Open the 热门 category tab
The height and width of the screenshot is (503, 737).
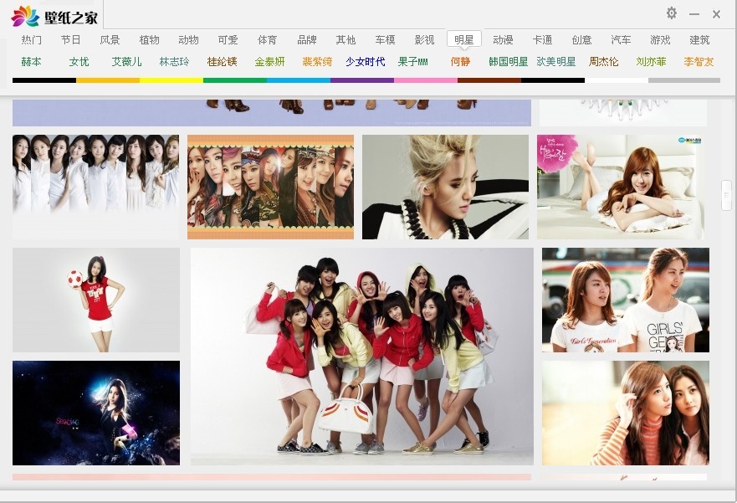tap(32, 40)
